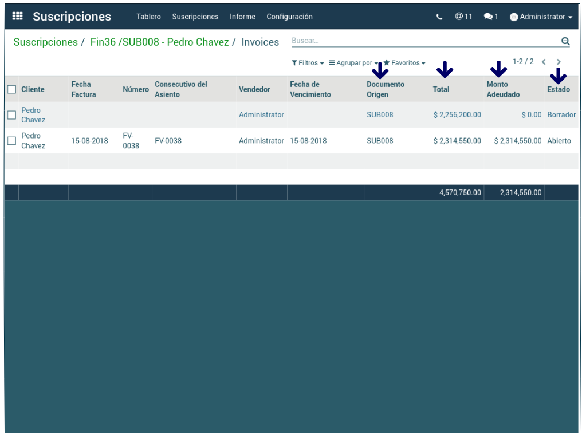
Task: Open the Tablero menu
Action: coord(148,17)
